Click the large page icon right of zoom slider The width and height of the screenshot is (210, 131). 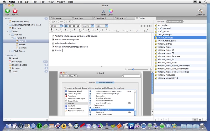tap(150, 69)
